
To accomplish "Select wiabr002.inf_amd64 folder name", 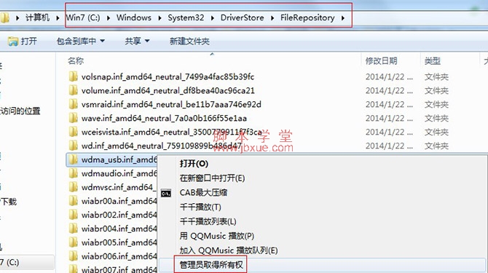I will 119,215.
